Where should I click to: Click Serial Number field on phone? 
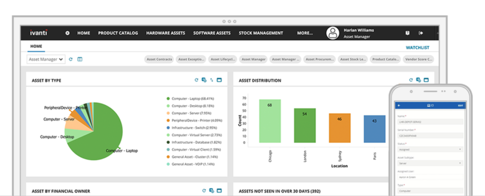tap(430, 136)
